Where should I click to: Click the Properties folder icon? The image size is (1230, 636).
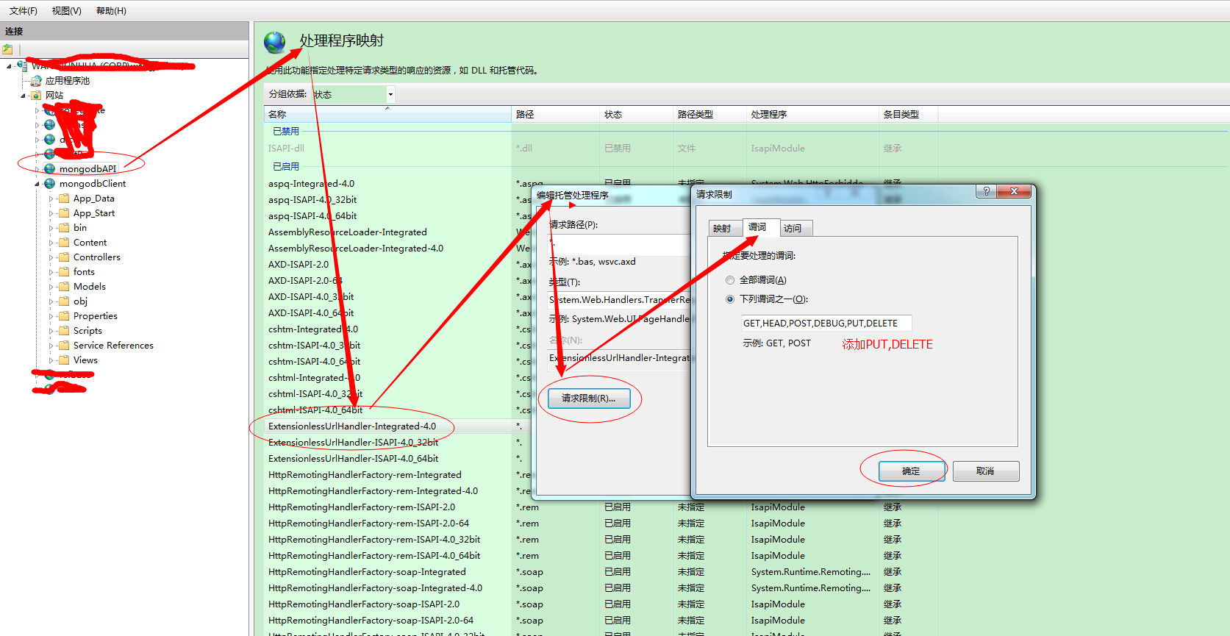click(x=64, y=316)
